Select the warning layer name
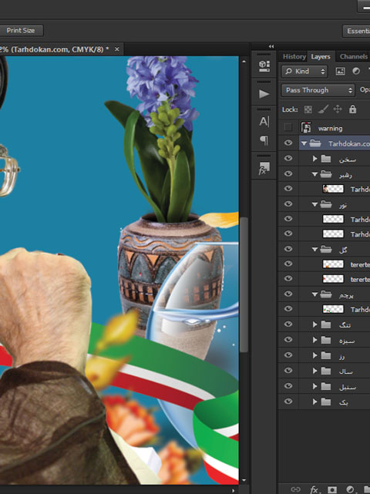The width and height of the screenshot is (370, 494). tap(330, 129)
